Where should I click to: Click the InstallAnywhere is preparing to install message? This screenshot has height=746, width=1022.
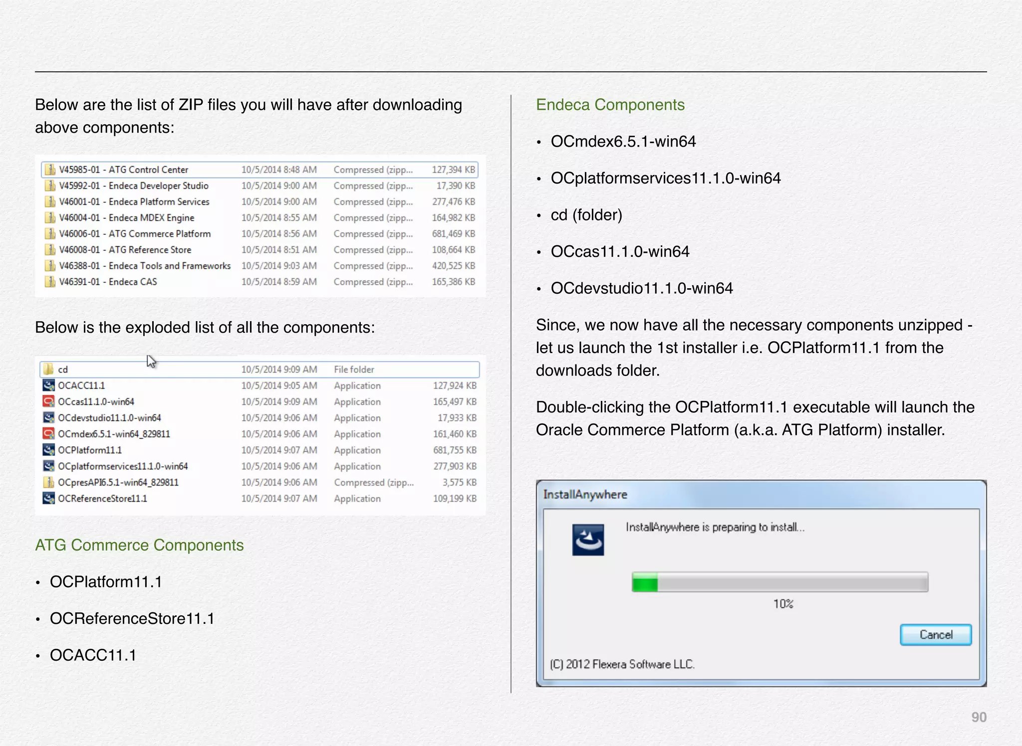click(x=715, y=527)
